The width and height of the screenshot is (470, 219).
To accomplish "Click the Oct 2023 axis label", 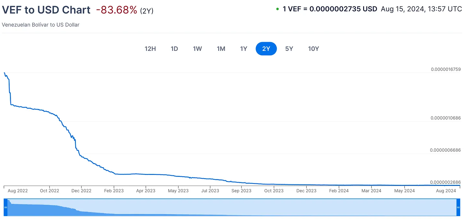I will (x=274, y=191).
